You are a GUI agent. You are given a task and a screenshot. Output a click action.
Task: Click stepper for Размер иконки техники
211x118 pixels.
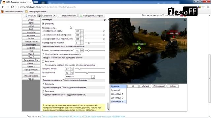click(82, 43)
